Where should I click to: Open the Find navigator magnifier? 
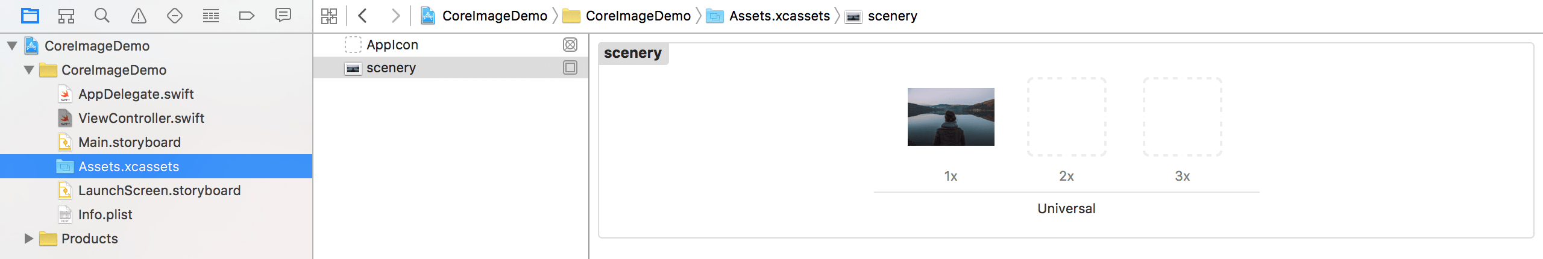[x=102, y=16]
